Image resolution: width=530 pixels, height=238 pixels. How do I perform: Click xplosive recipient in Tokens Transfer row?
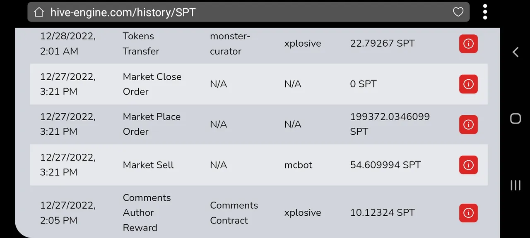tap(302, 44)
